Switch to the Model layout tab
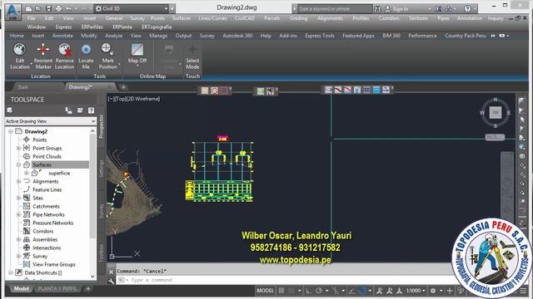This screenshot has height=299, width=533. (x=22, y=289)
